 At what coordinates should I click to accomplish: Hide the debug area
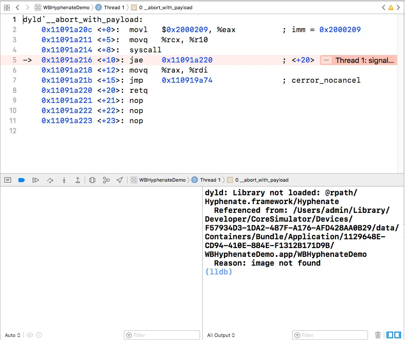8,180
